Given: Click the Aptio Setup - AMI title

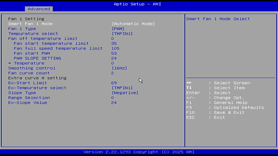Looking at the screenshot, I should [137, 4].
